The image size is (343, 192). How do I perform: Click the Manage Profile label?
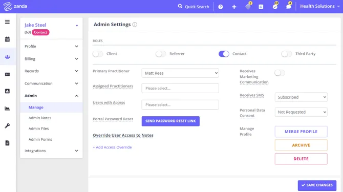point(247,132)
